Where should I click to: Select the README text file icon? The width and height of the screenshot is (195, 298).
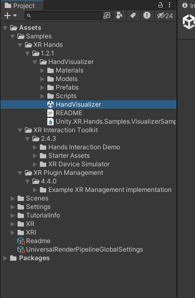click(x=50, y=113)
